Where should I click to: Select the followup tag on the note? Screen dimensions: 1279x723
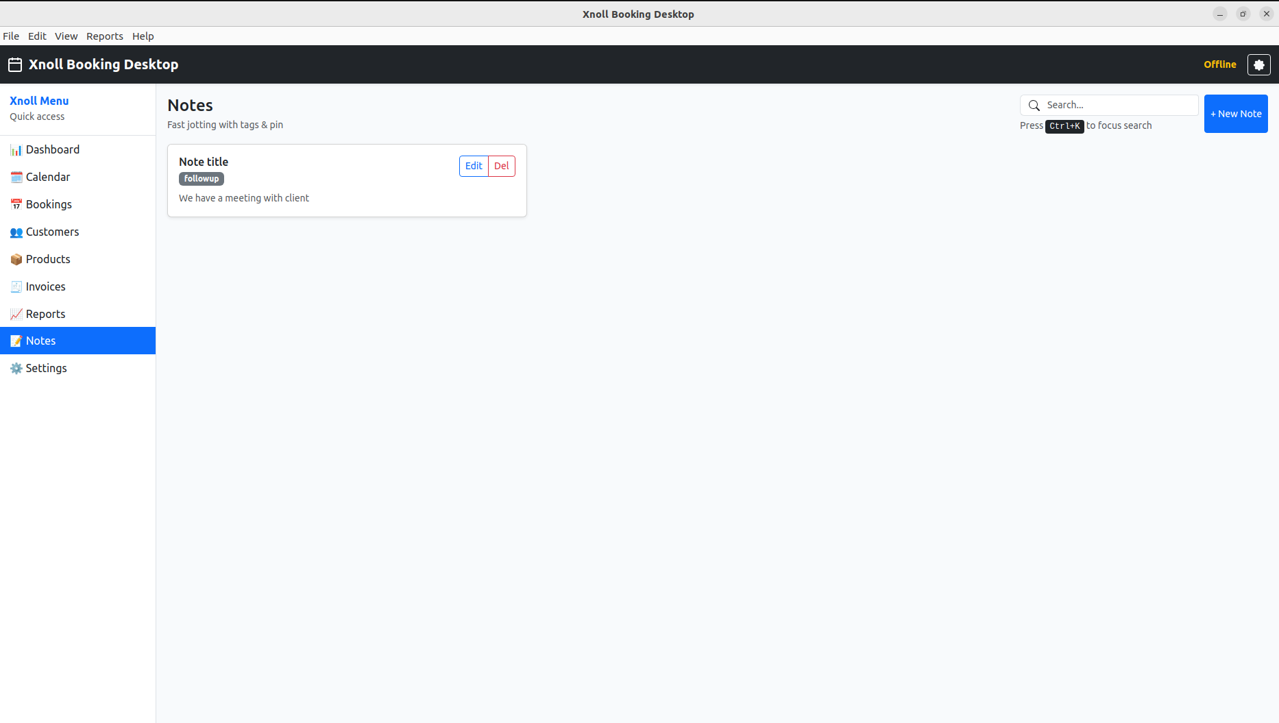point(201,178)
